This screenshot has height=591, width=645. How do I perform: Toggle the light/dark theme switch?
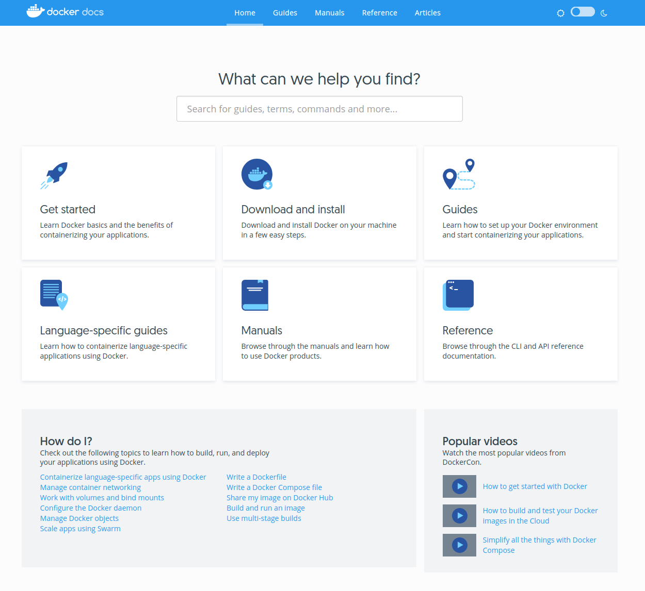(583, 11)
